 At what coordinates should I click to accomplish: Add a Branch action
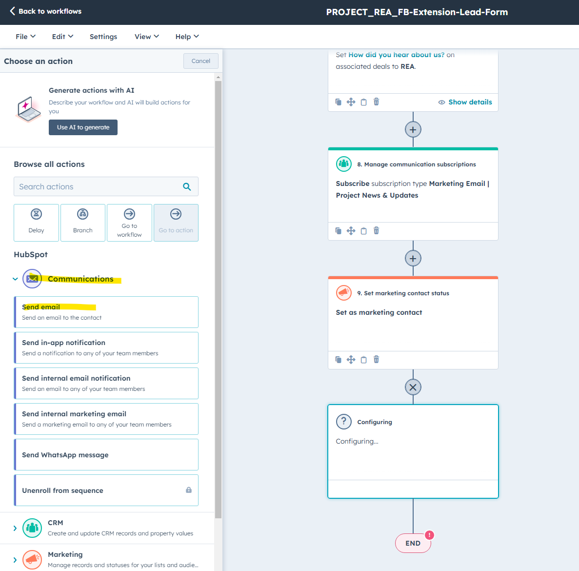[83, 223]
